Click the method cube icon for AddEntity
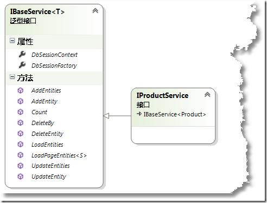Screen dimensions: 267x203 click(21, 101)
